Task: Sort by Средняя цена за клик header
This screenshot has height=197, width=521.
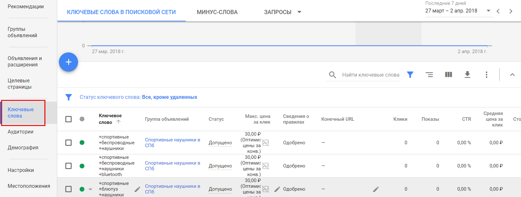Action: tap(493, 119)
